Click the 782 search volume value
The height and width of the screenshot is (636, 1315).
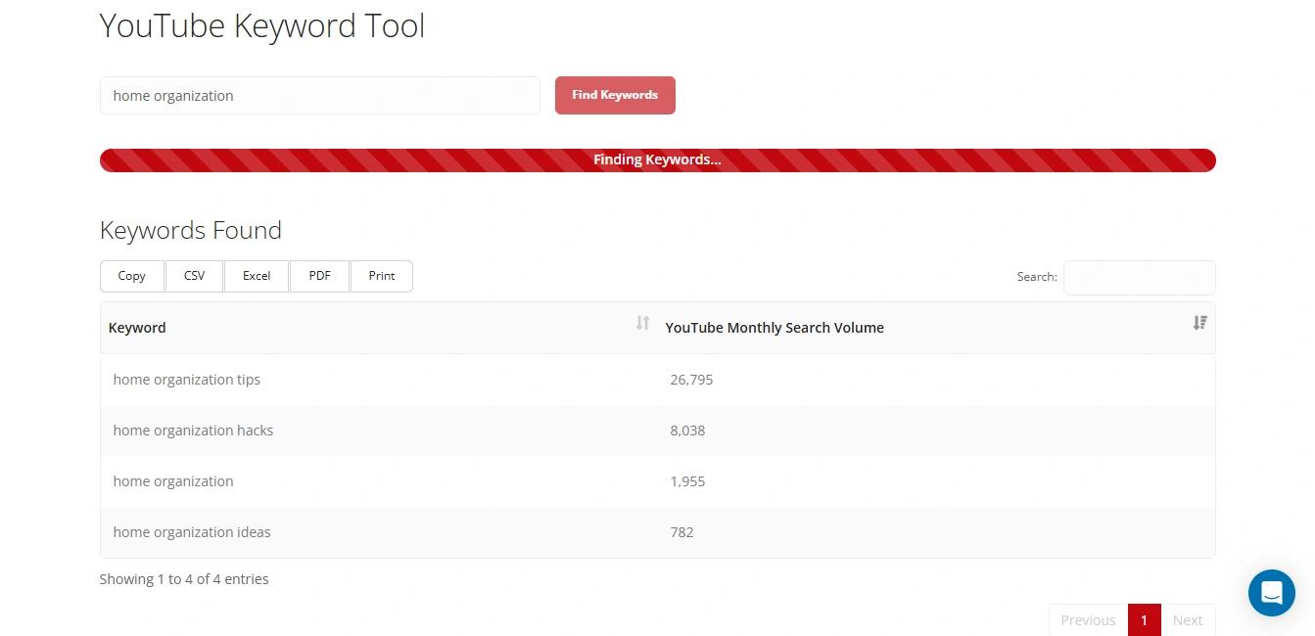(x=681, y=532)
